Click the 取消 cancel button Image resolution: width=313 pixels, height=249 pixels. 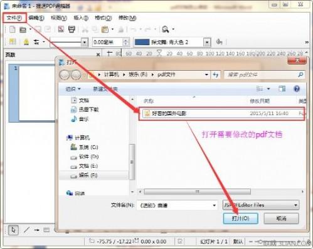click(x=281, y=218)
